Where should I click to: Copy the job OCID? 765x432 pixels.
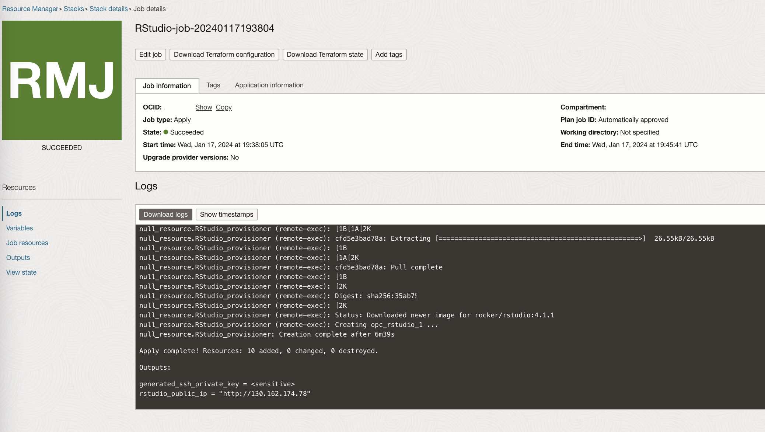coord(224,107)
